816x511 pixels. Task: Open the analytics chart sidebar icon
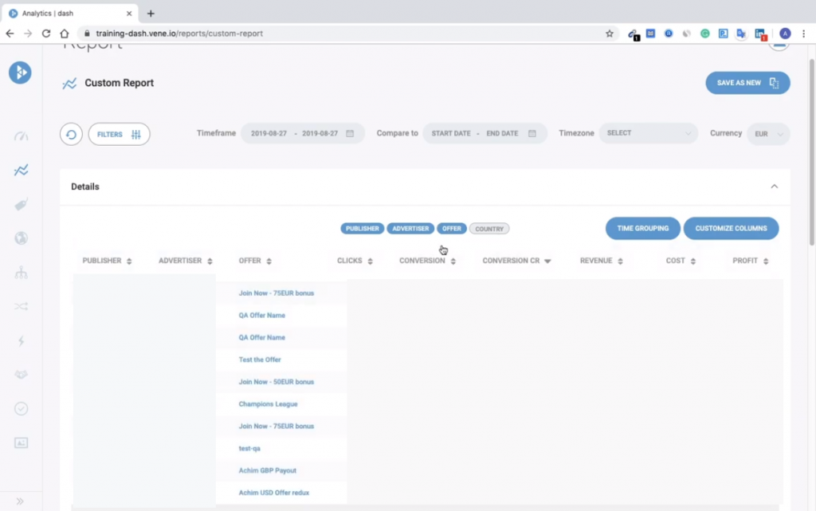(x=21, y=170)
